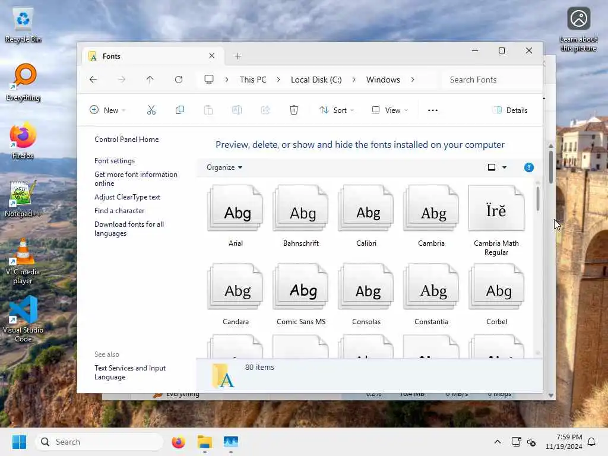
Task: Open Control Panel Home link
Action: 126,139
